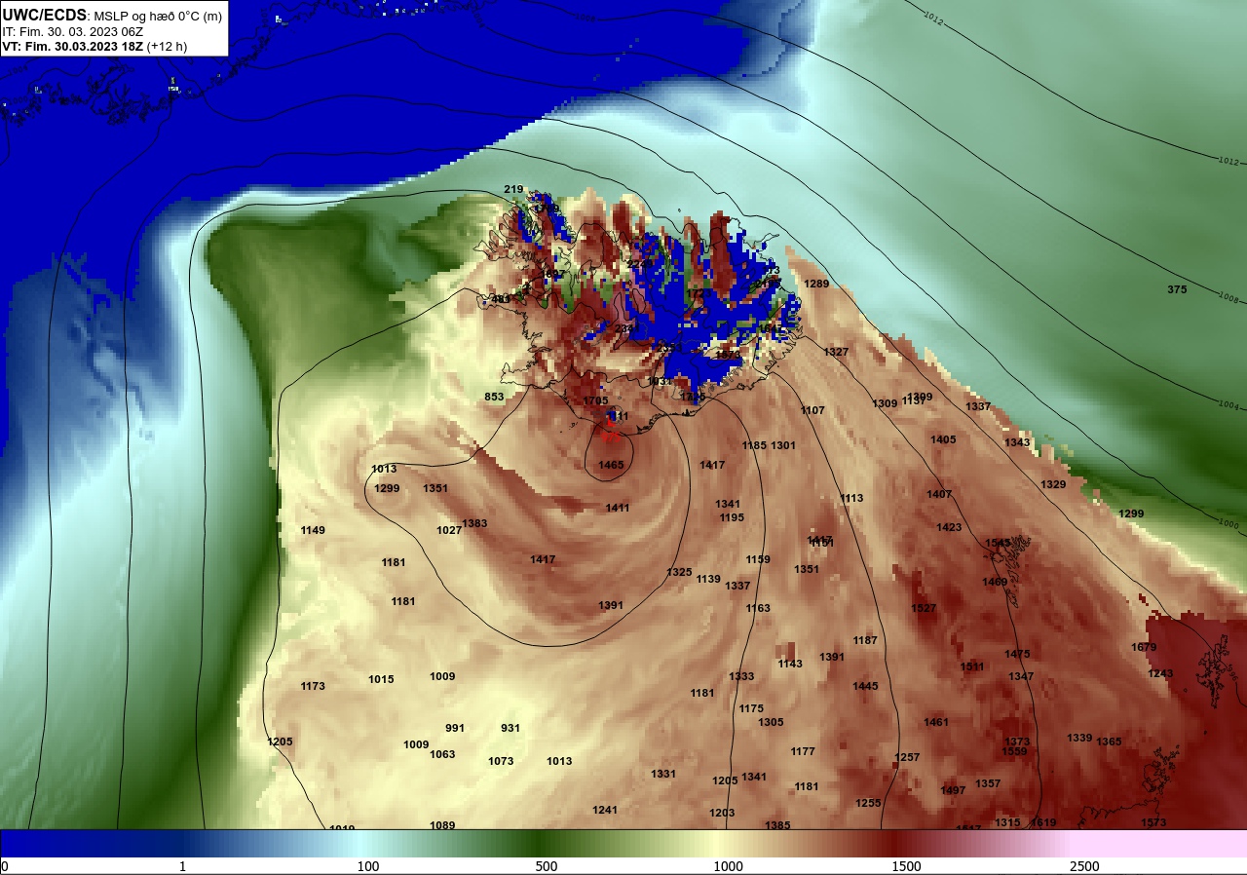Image resolution: width=1247 pixels, height=875 pixels.
Task: Click the 1073 height value
Action: click(x=501, y=761)
